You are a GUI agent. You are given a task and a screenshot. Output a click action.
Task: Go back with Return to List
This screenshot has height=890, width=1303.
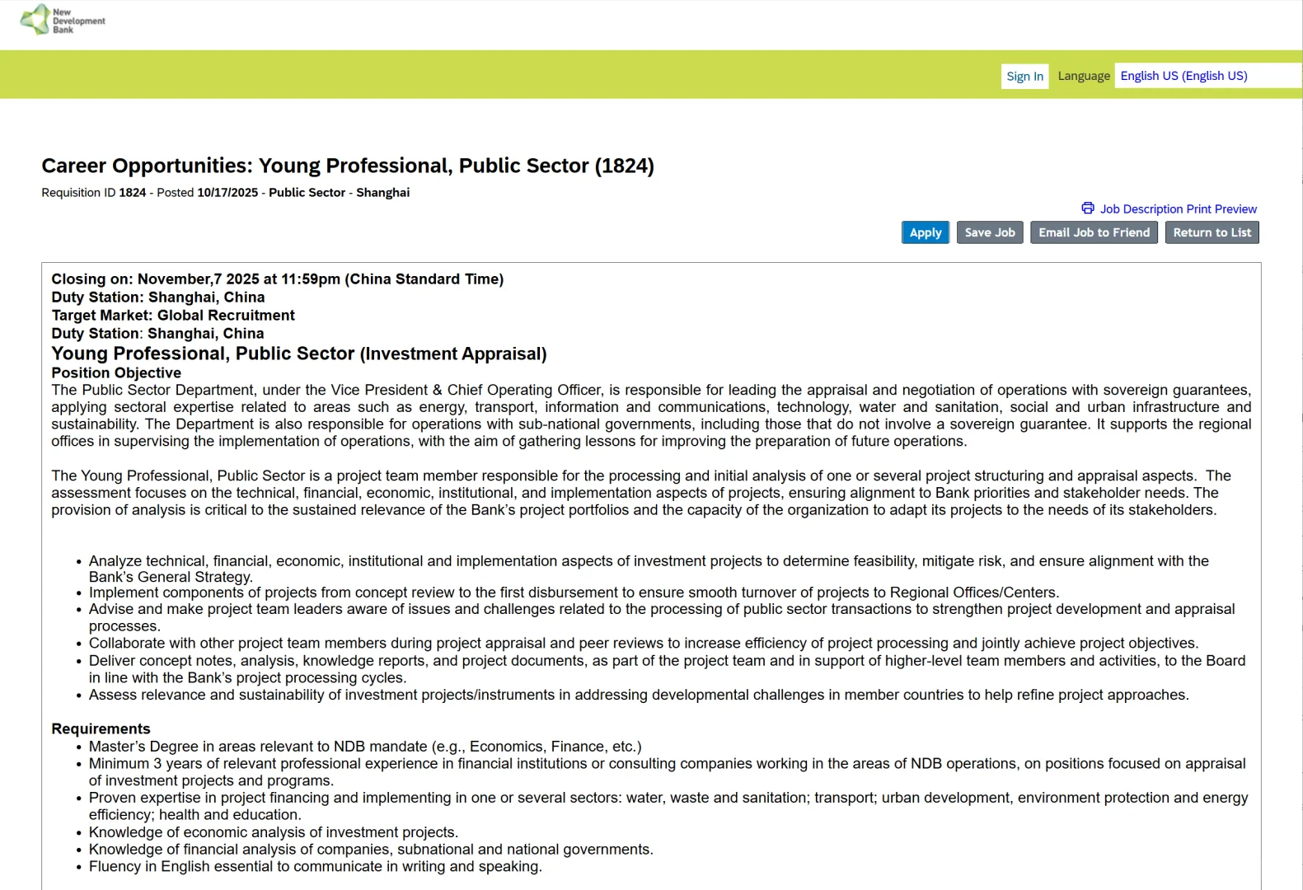coord(1212,232)
